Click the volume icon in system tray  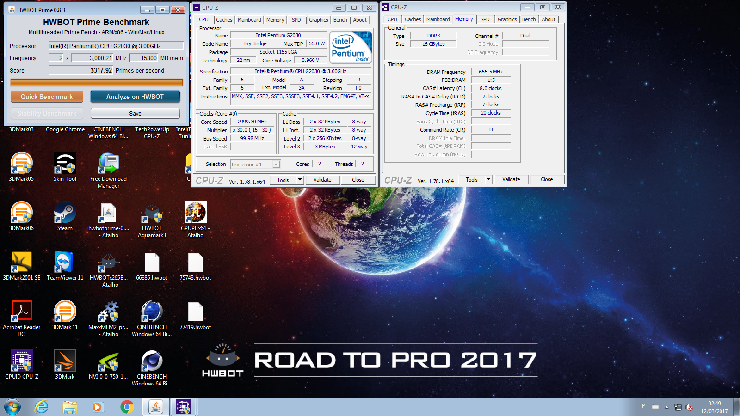pyautogui.click(x=689, y=407)
